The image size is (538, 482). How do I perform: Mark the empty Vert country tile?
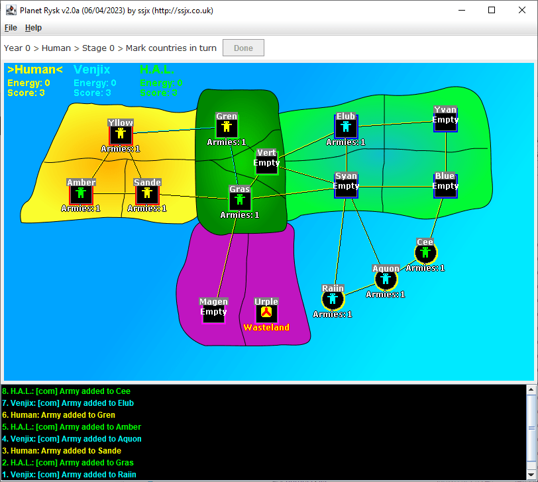[x=266, y=163]
